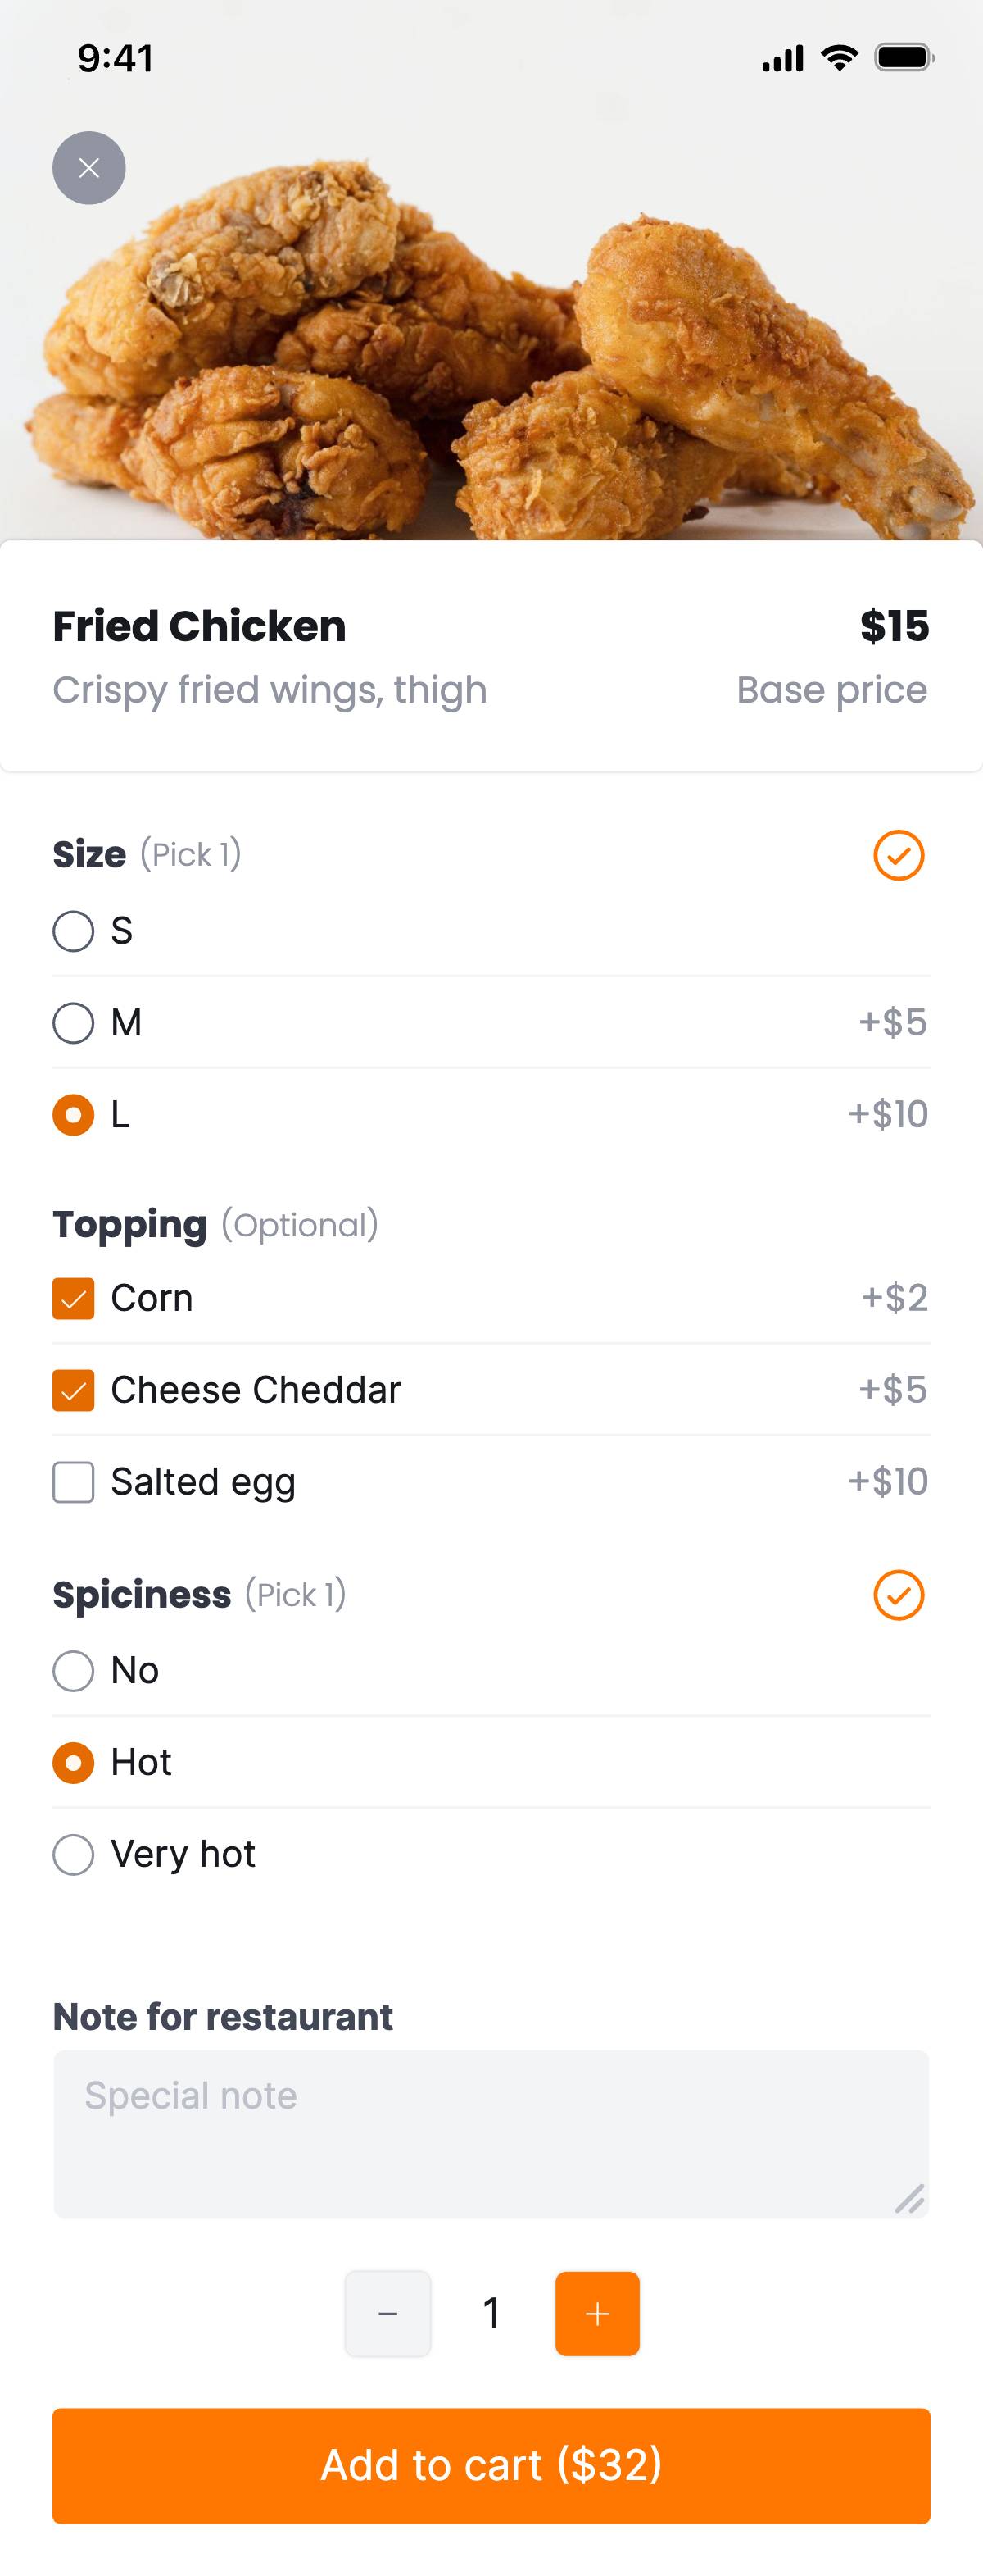Click the Special note text field
The width and height of the screenshot is (983, 2576).
[x=490, y=2133]
